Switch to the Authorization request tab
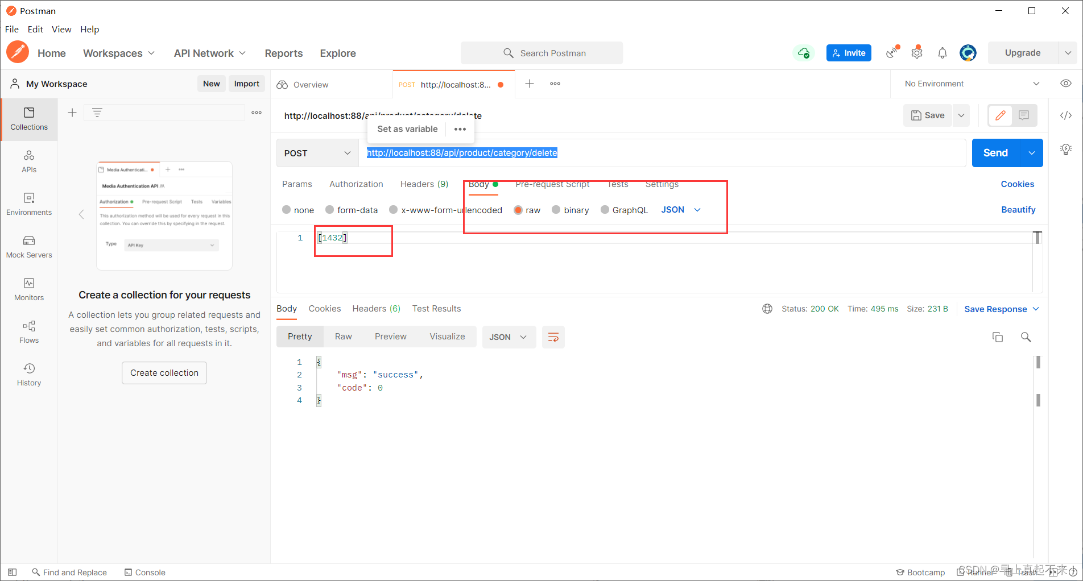Screen dimensions: 1083x581 [356, 184]
